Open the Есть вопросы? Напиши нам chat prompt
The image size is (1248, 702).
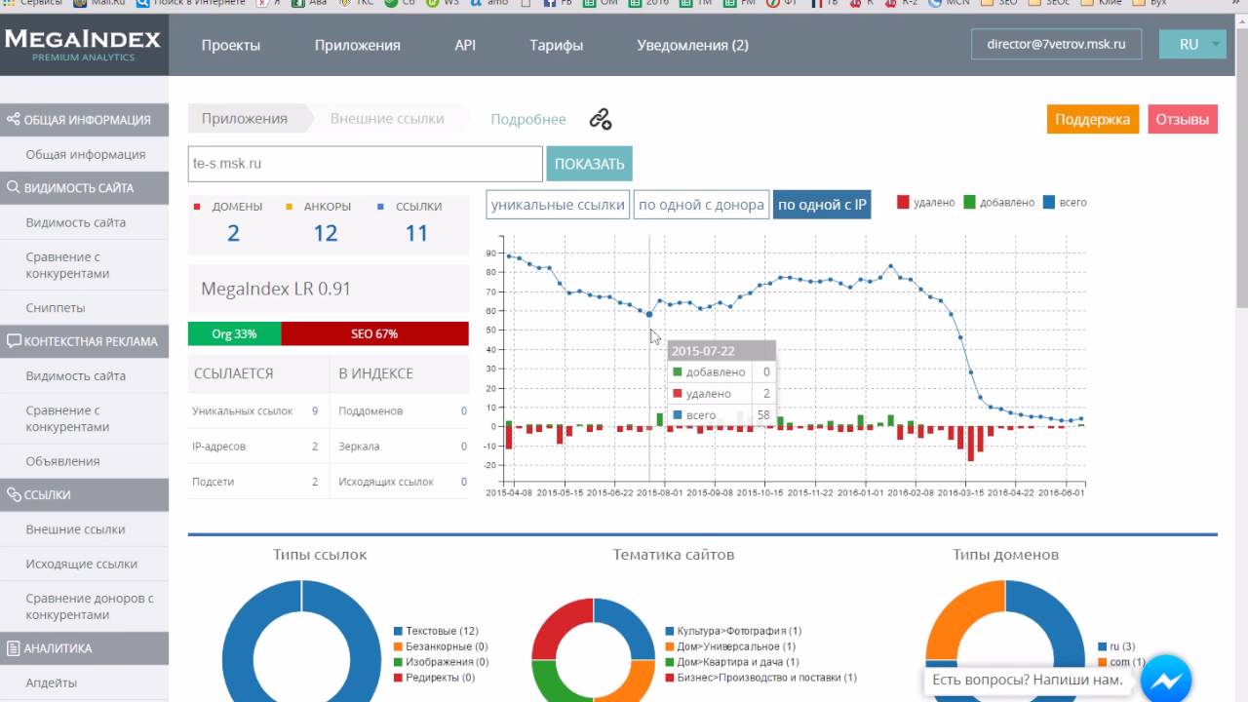coord(1028,680)
